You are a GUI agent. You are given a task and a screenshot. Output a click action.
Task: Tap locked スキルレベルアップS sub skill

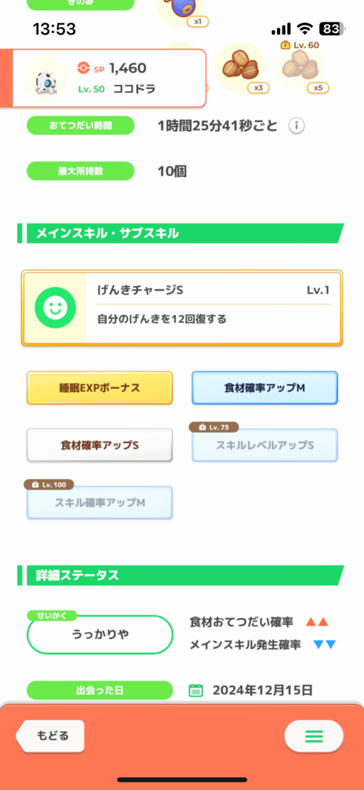pyautogui.click(x=265, y=445)
